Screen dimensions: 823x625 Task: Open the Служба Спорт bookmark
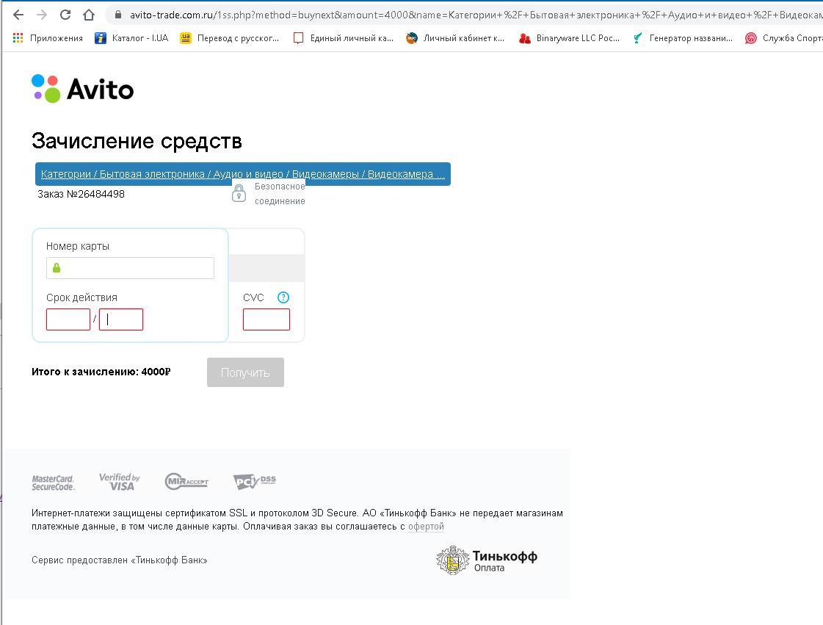(783, 37)
